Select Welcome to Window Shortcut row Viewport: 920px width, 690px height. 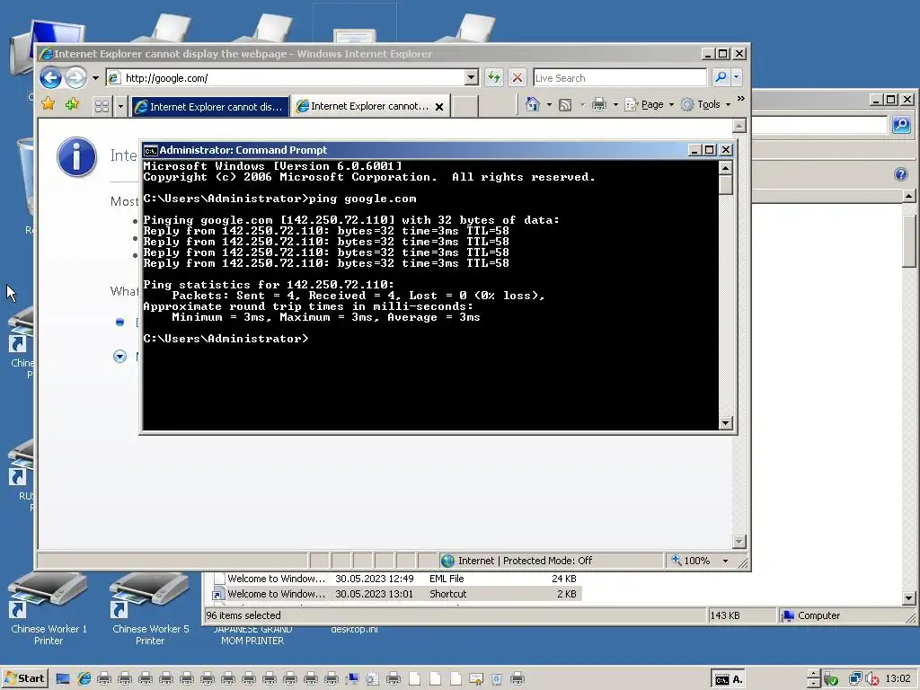[x=396, y=594]
